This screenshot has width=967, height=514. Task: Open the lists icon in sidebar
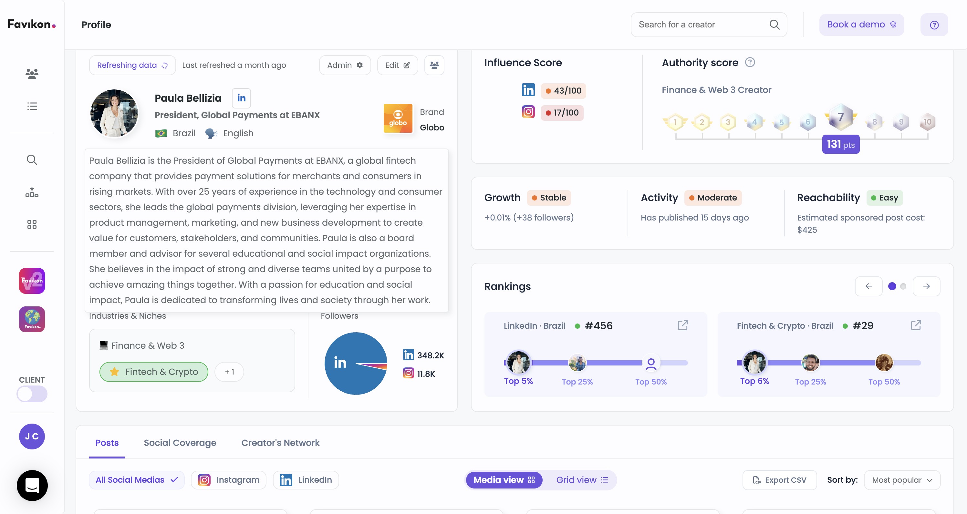tap(32, 106)
